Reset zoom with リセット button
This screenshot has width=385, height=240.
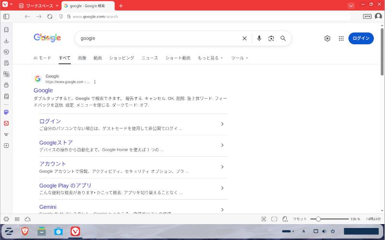(300, 219)
